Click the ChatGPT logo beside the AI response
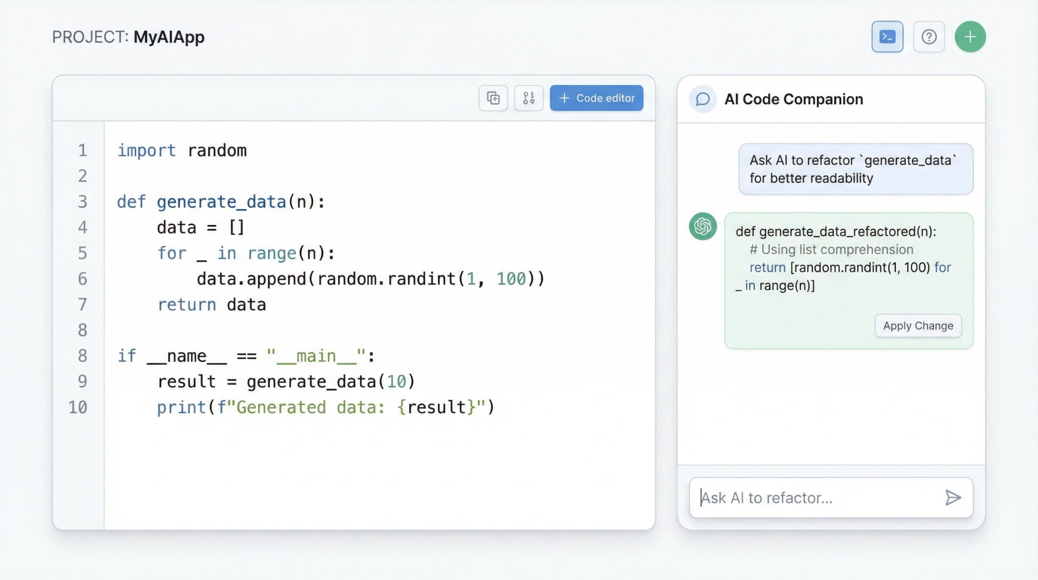Screen dimensions: 1038x580 pyautogui.click(x=702, y=227)
